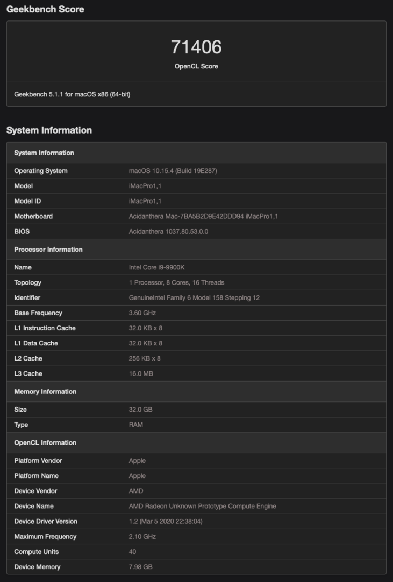The width and height of the screenshot is (393, 582).
Task: Click the AMD Radeon Unknown Prototype device name
Action: [202, 506]
